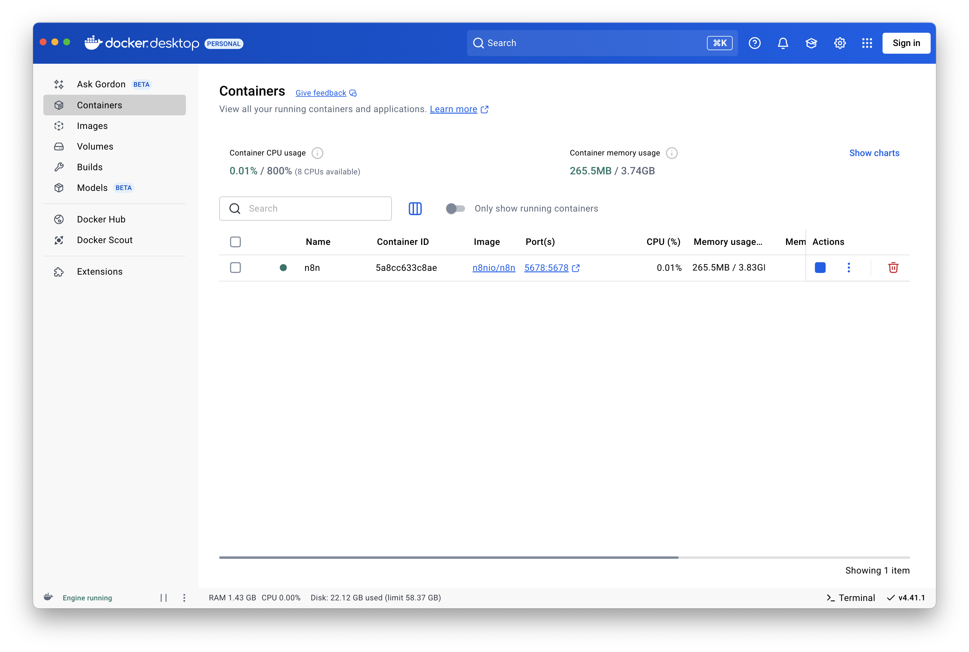Open Models in sidebar
Image resolution: width=969 pixels, height=652 pixels.
(114, 188)
